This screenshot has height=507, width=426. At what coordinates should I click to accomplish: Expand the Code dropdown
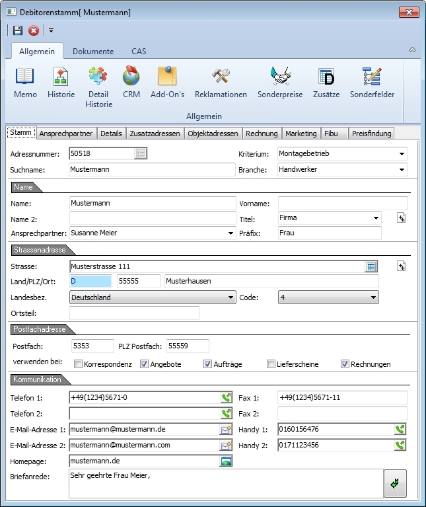tap(373, 297)
